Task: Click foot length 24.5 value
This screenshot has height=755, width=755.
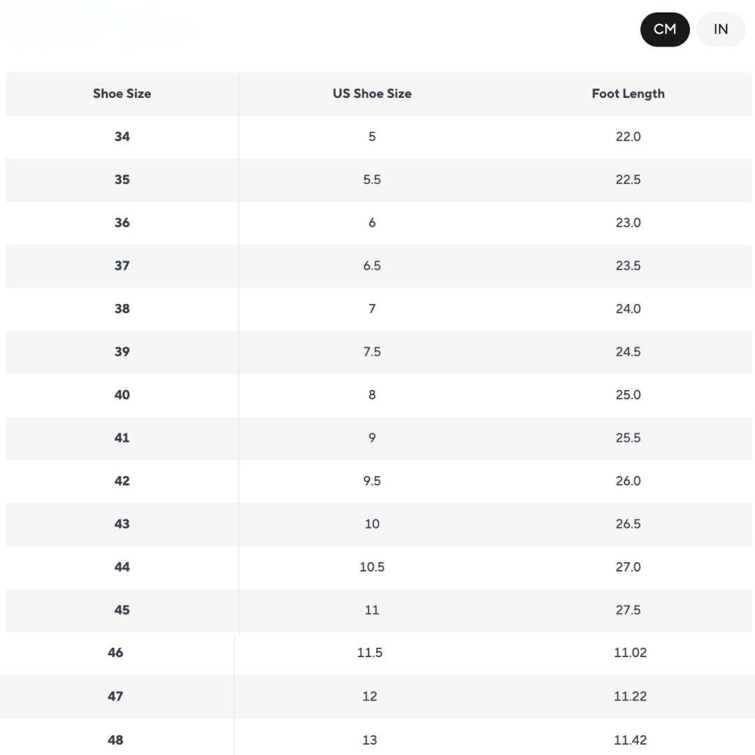Action: (x=628, y=352)
